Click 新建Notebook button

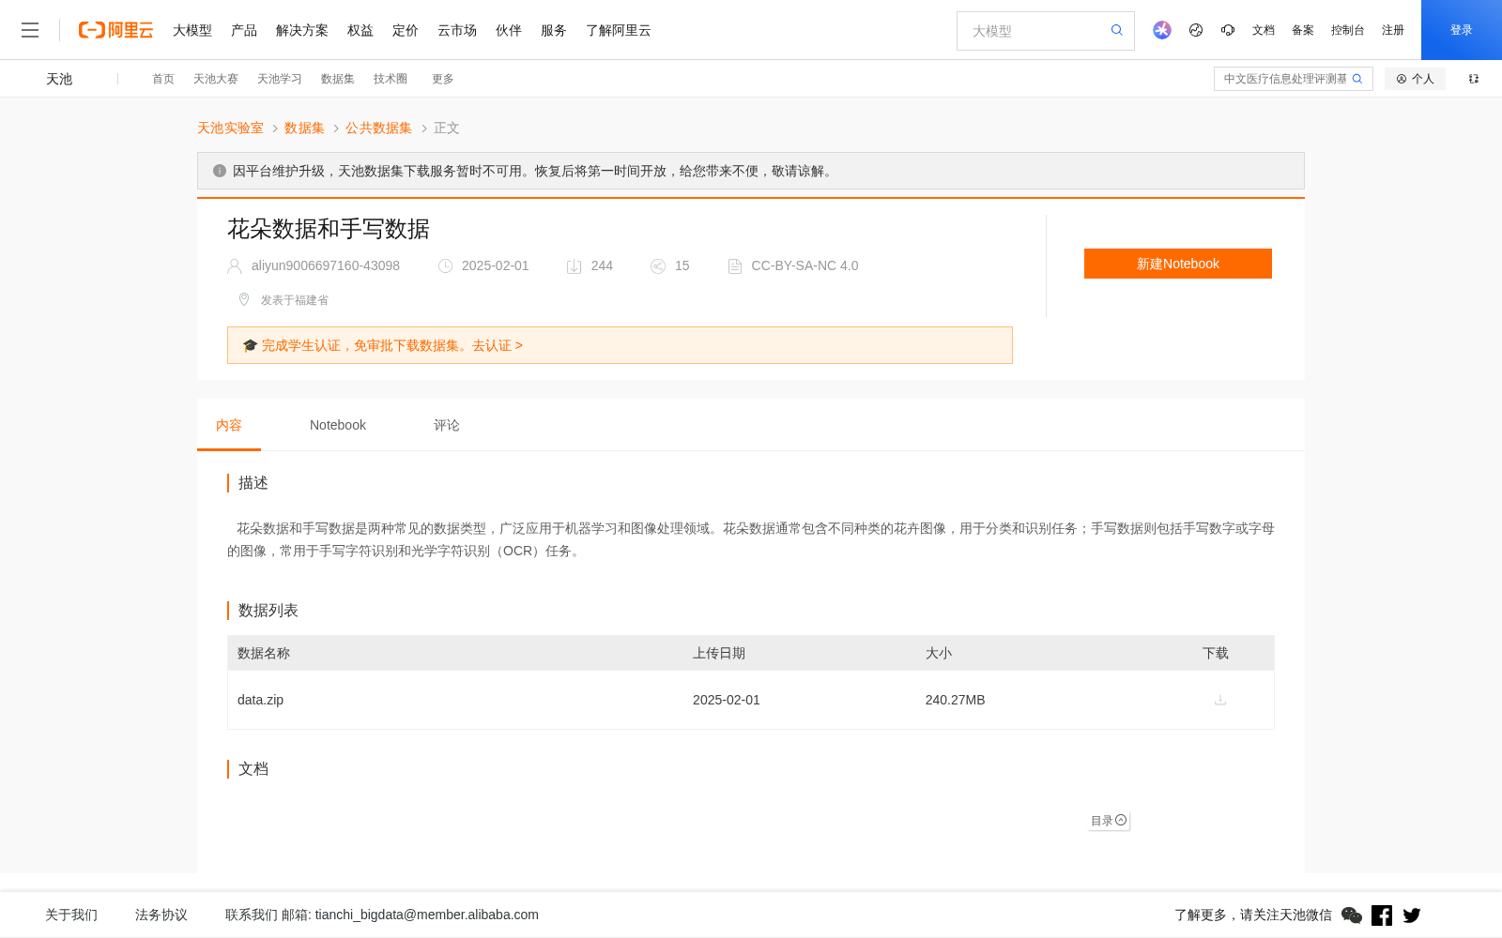click(x=1178, y=264)
